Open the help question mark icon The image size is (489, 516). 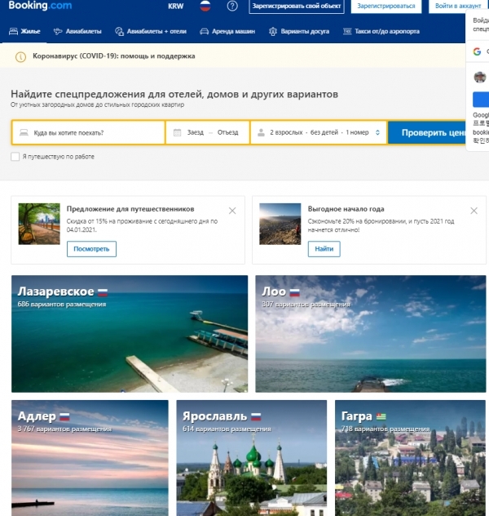point(232,6)
